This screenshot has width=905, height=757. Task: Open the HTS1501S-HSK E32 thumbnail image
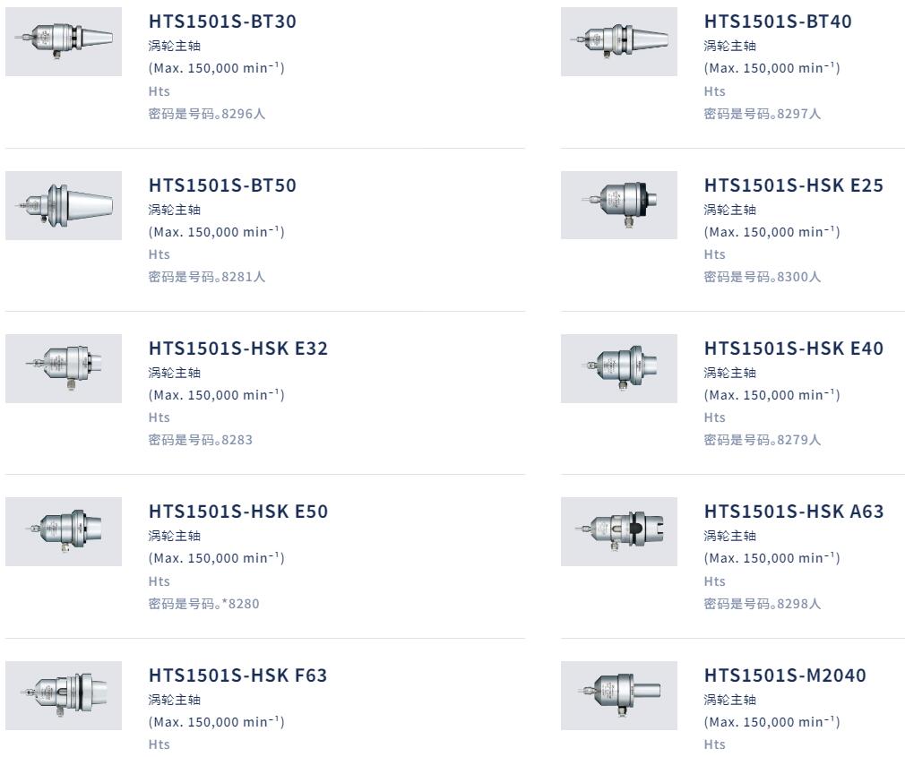coord(64,368)
